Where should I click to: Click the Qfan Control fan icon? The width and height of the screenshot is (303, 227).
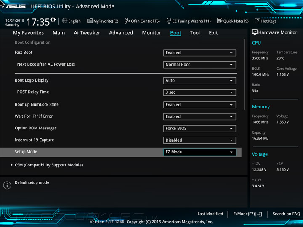[127, 21]
